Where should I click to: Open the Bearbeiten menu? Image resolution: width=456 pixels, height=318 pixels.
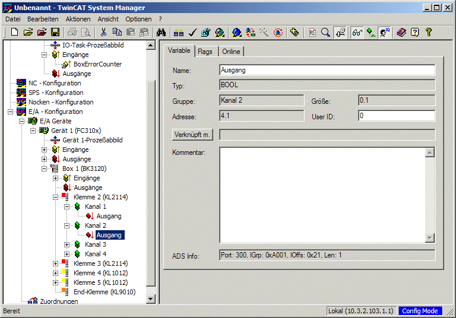43,19
